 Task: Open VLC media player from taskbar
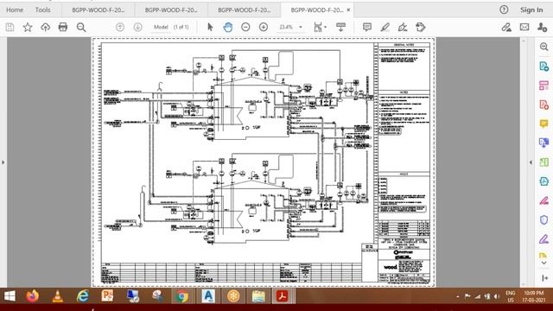click(58, 296)
